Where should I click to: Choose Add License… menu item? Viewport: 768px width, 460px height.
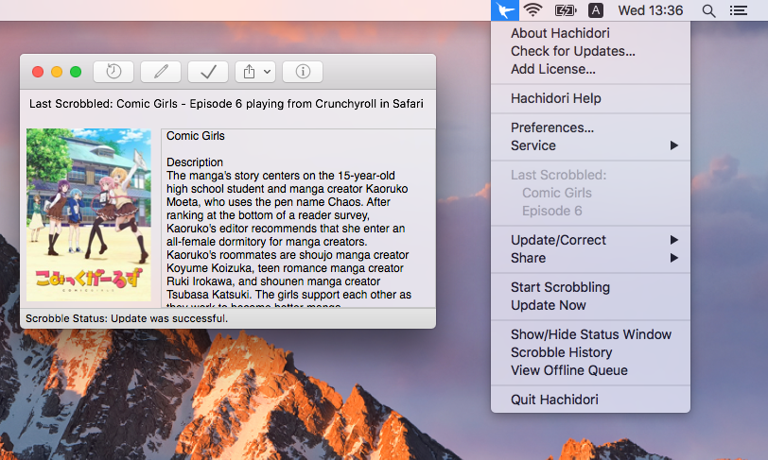click(x=591, y=70)
